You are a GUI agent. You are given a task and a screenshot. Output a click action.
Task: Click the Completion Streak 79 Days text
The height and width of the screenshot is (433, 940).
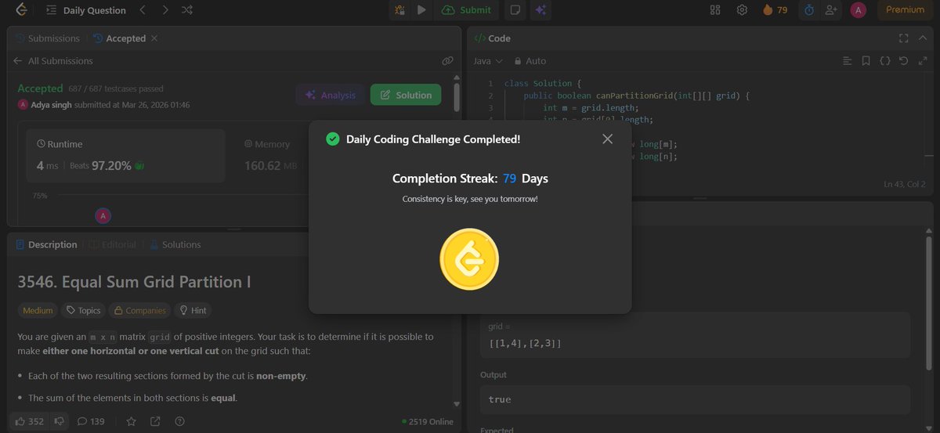(x=470, y=179)
